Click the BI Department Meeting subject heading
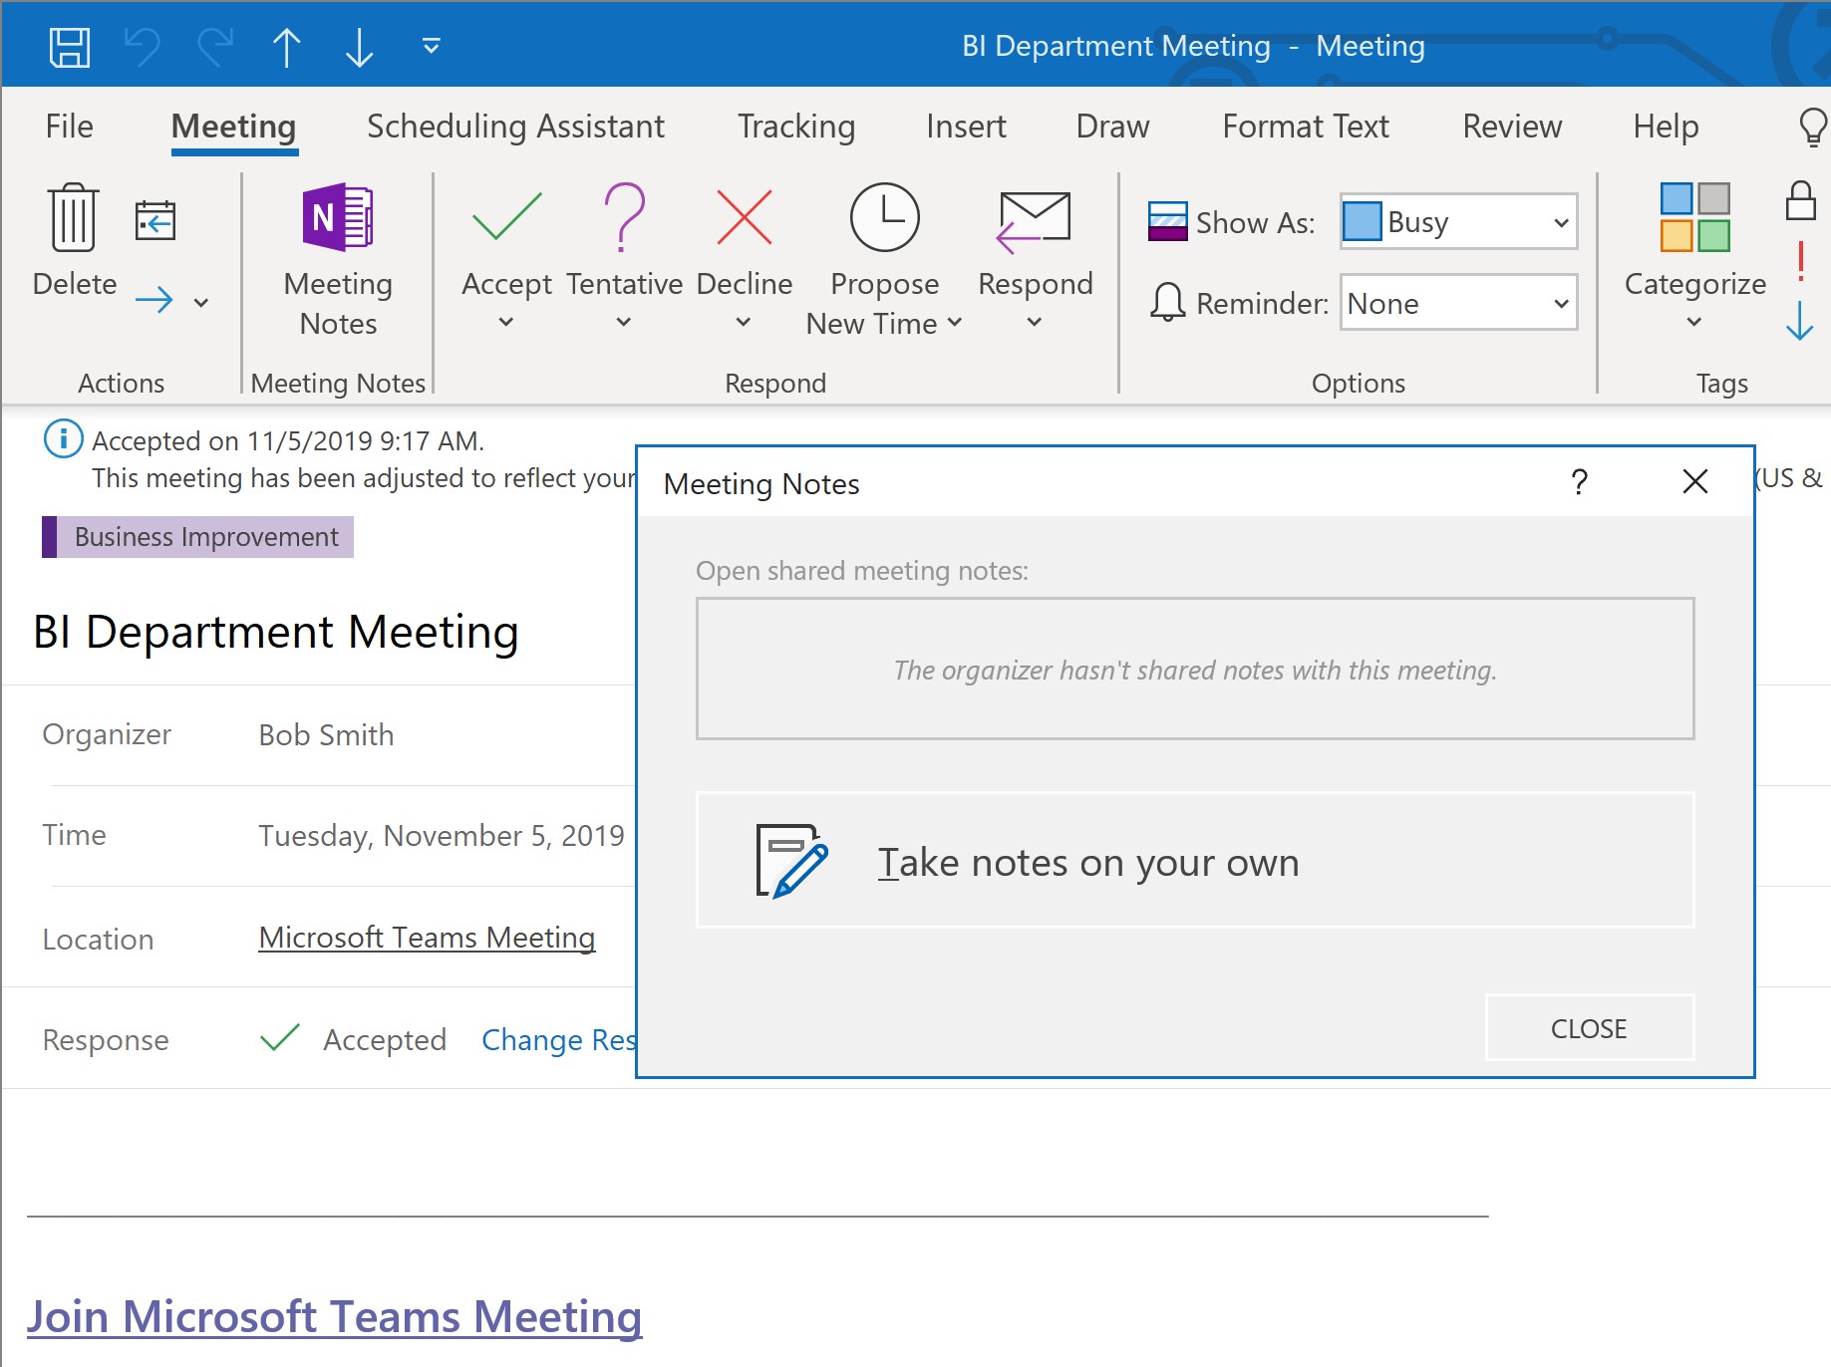Screen dimensions: 1831x1367 (276, 632)
